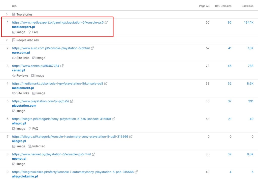Image resolution: width=258 pixels, height=179 pixels.
Task: View 134,1K backlinks for mediaexpert.pl
Action: (x=249, y=22)
